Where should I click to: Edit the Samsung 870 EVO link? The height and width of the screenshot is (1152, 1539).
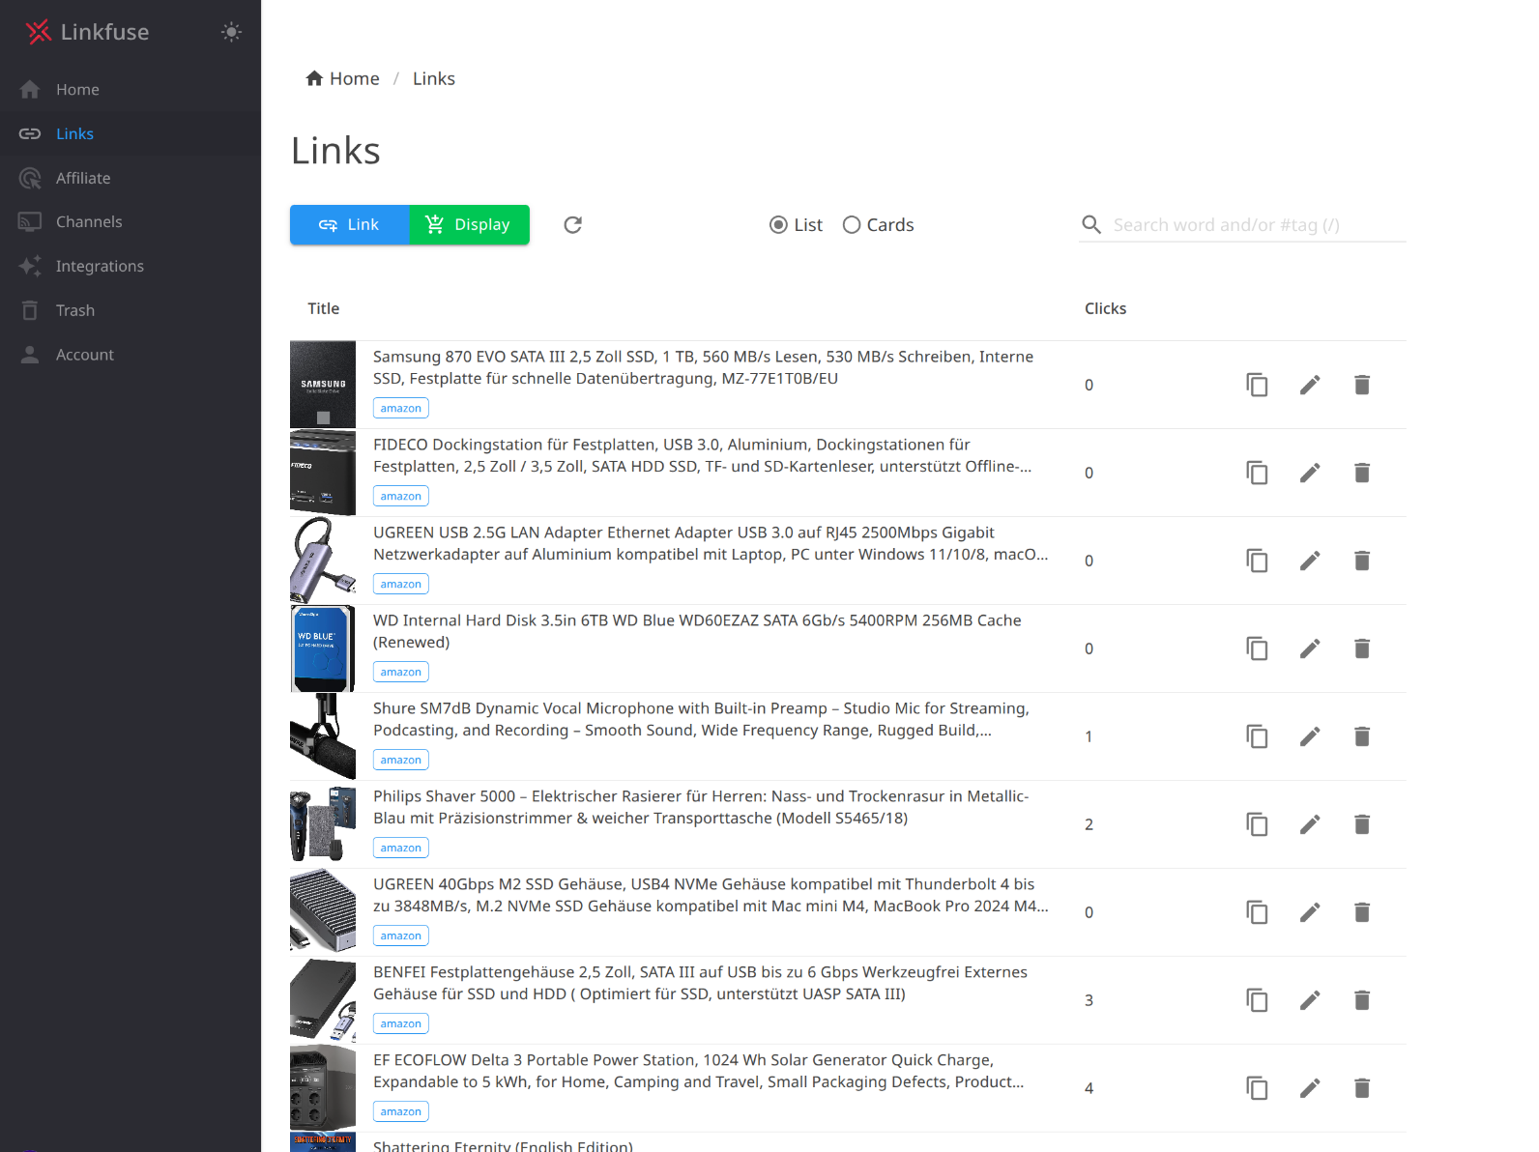click(1310, 385)
